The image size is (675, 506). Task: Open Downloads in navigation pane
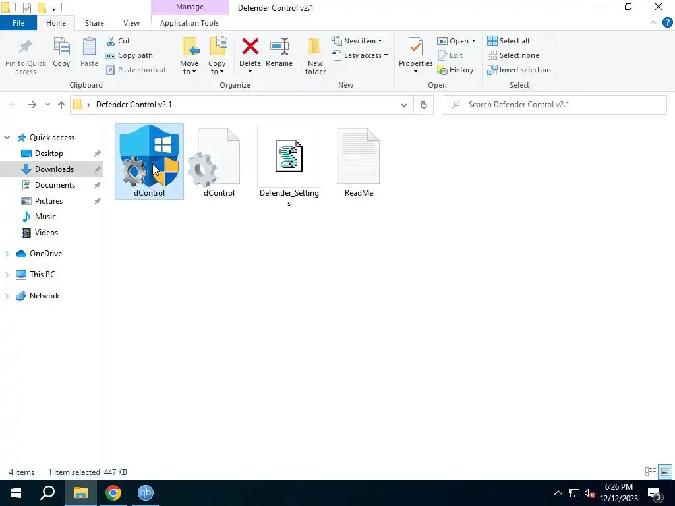point(54,169)
